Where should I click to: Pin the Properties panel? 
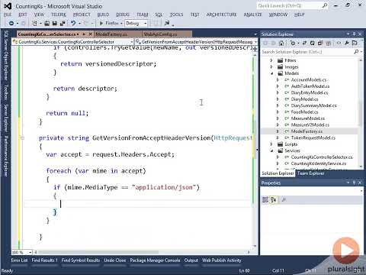pos(354,183)
